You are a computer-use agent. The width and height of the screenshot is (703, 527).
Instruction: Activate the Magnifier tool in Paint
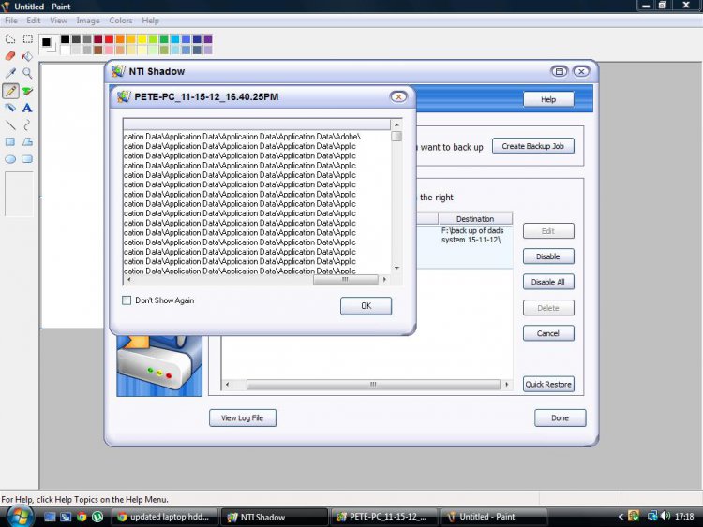click(28, 73)
